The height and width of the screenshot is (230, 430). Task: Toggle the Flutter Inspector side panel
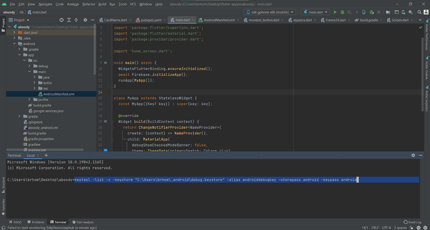click(x=427, y=99)
